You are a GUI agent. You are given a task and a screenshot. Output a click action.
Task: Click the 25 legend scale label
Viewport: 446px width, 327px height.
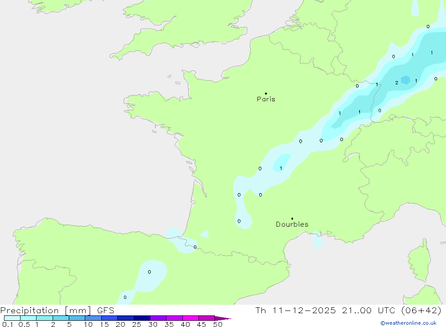[x=137, y=324]
